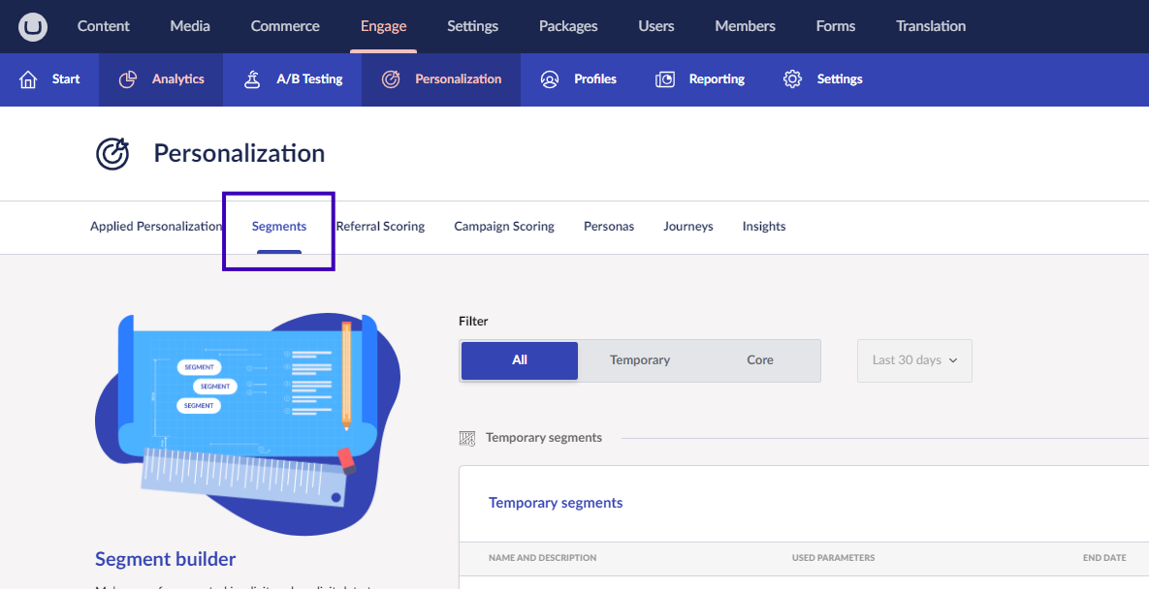This screenshot has height=589, width=1149.
Task: Sort by Name and Description column header
Action: pyautogui.click(x=542, y=558)
